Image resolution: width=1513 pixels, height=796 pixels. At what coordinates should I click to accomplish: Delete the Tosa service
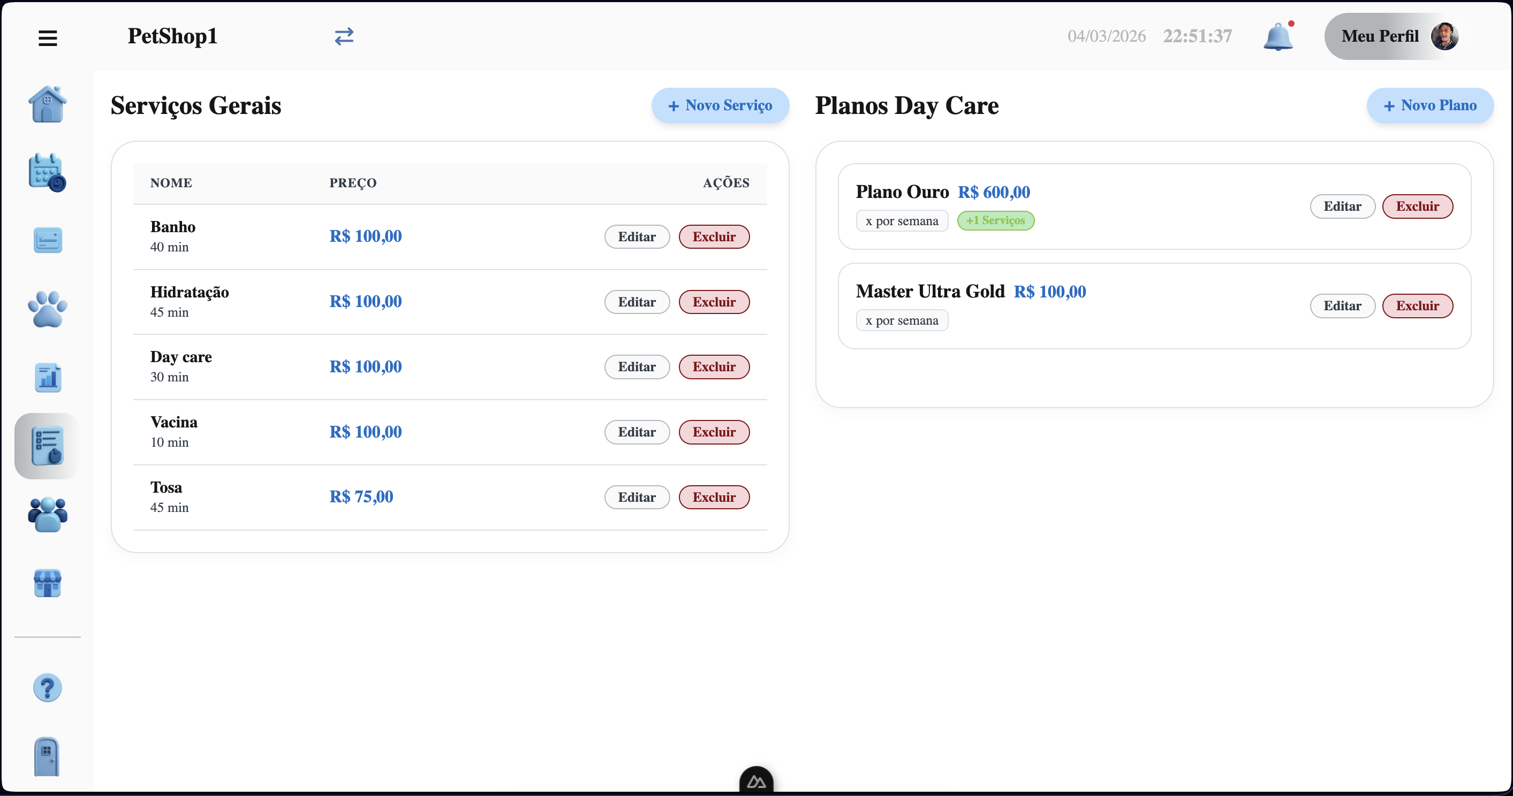coord(714,497)
